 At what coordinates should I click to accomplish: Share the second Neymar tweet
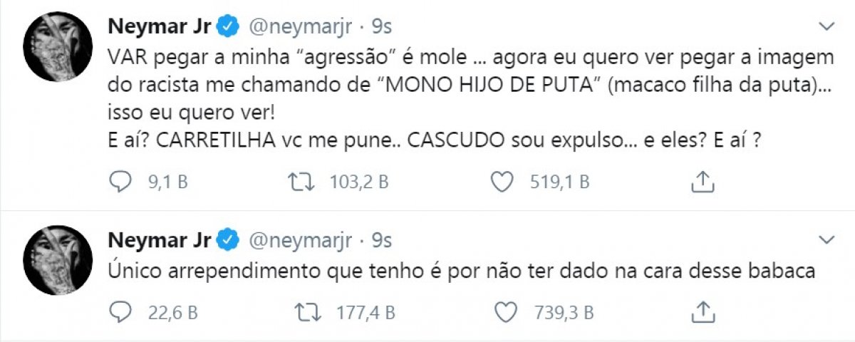703,311
